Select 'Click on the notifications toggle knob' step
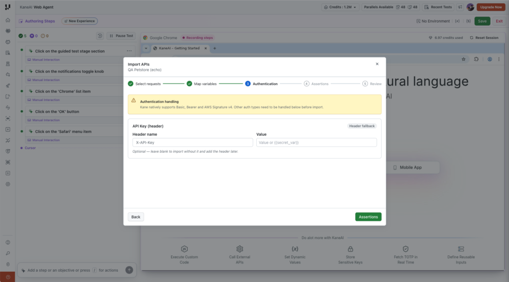This screenshot has width=509, height=282. (x=69, y=71)
